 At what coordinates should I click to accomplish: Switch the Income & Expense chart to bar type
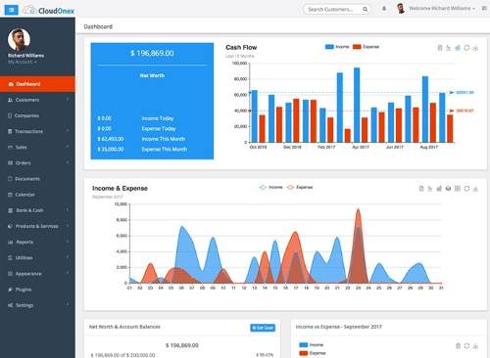[439, 189]
